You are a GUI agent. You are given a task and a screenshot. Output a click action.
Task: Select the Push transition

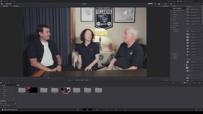point(194,65)
